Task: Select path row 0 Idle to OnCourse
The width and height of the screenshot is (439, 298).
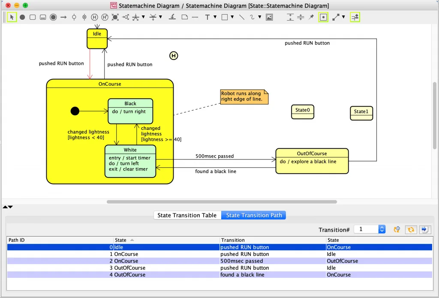Action: click(219, 247)
